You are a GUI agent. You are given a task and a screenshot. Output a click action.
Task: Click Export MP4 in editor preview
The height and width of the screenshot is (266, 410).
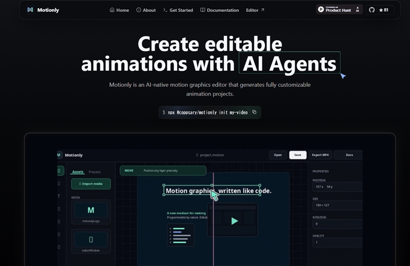tap(320, 155)
